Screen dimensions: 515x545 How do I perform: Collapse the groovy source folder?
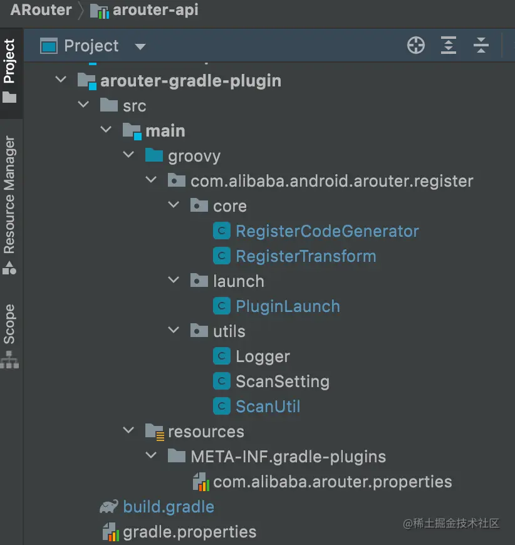click(x=128, y=155)
